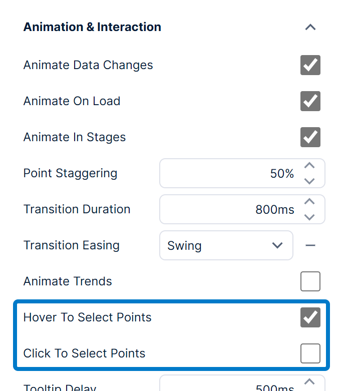Increase Tooltip Delay with up arrow

(x=310, y=381)
